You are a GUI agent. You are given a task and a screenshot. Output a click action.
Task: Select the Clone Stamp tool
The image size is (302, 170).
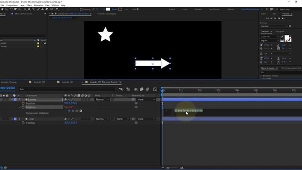click(x=42, y=9)
